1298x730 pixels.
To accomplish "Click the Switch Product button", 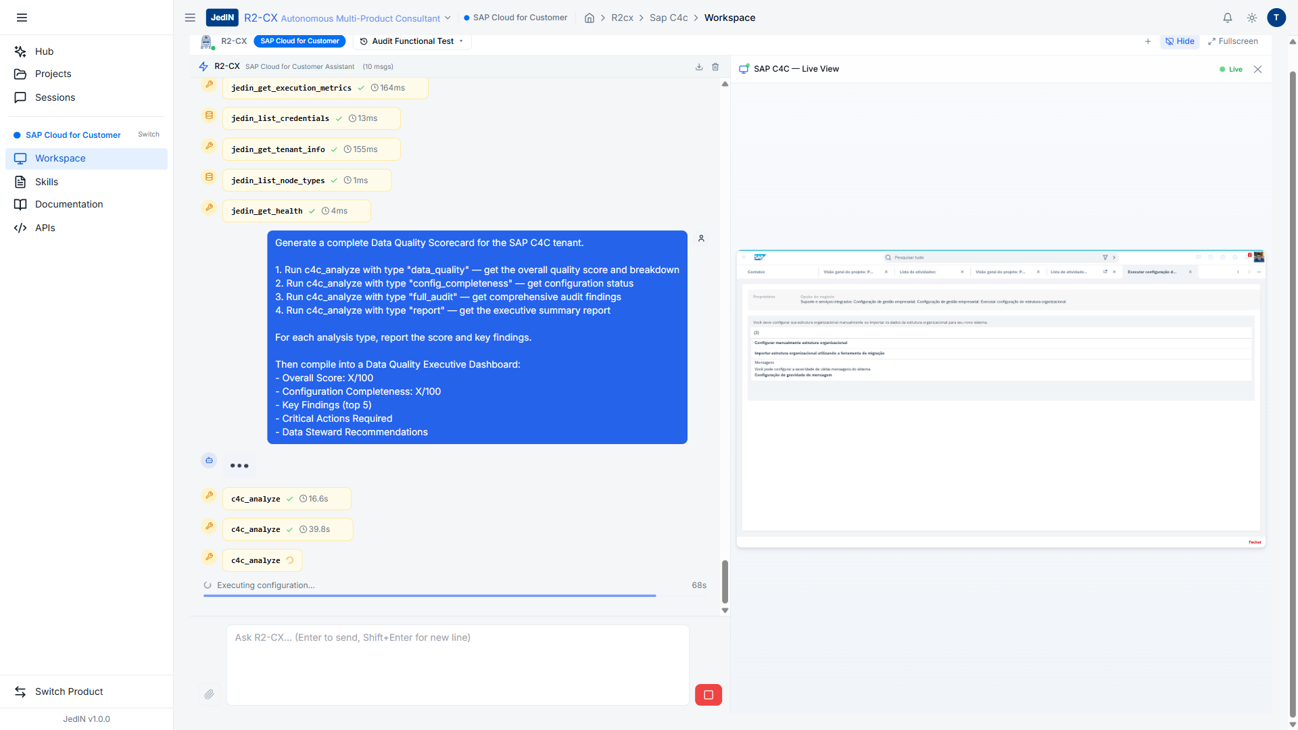I will point(69,691).
